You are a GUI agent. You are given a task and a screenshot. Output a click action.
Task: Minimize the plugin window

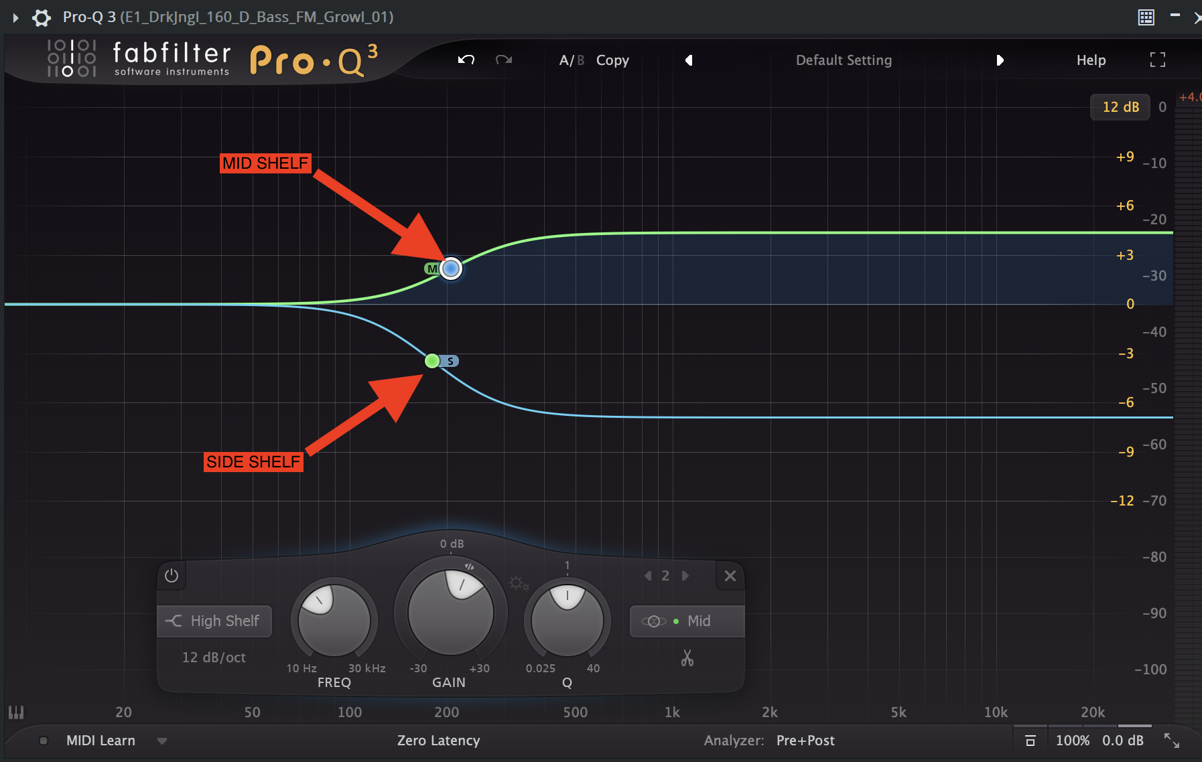(x=1175, y=15)
